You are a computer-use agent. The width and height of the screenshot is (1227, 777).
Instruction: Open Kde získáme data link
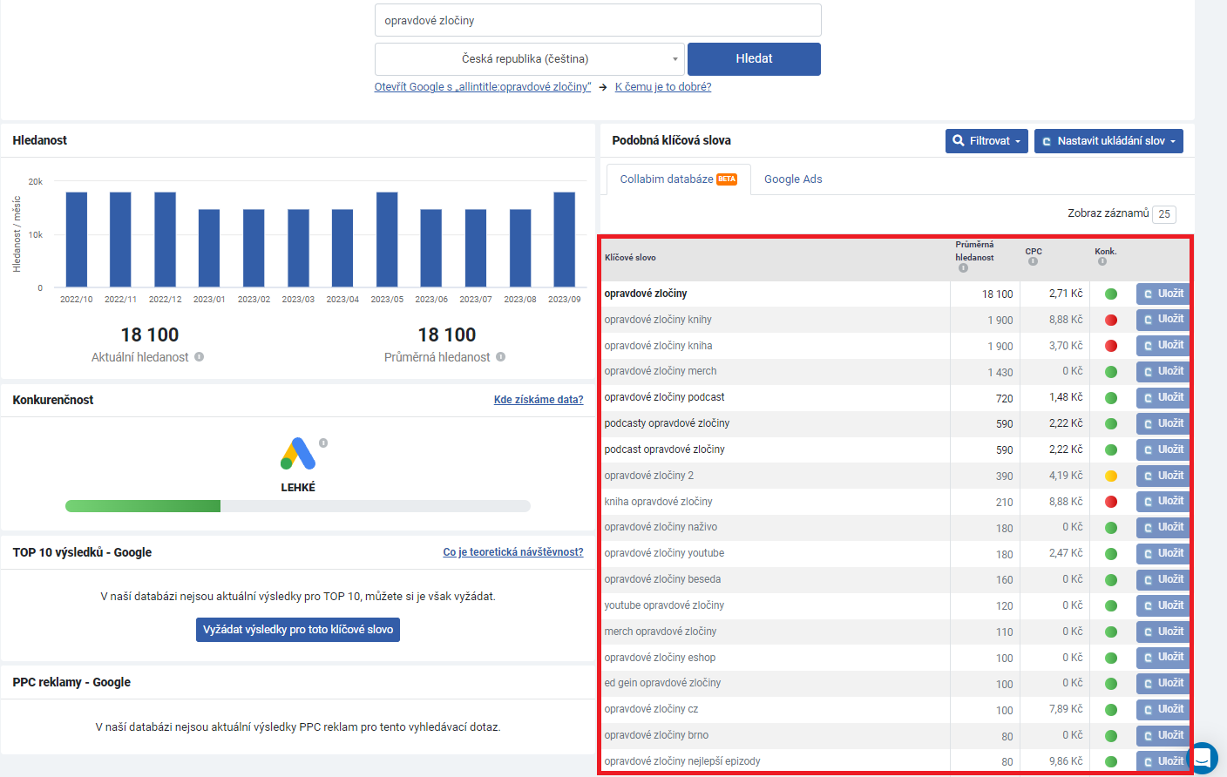[x=539, y=400]
